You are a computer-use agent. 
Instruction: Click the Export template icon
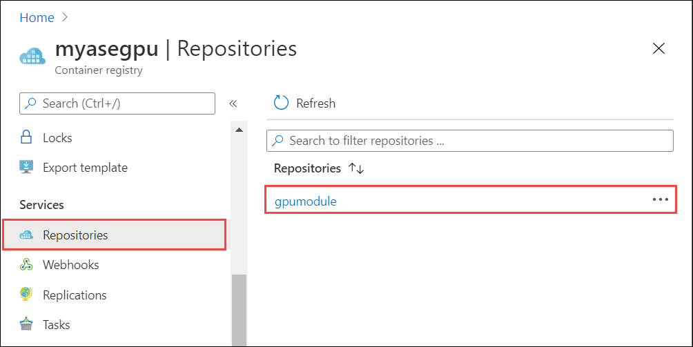point(27,168)
